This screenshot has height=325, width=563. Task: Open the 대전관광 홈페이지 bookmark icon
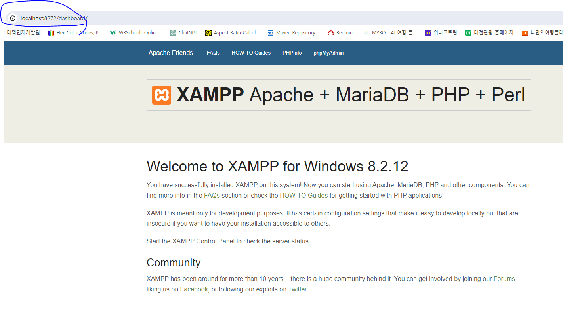point(468,33)
